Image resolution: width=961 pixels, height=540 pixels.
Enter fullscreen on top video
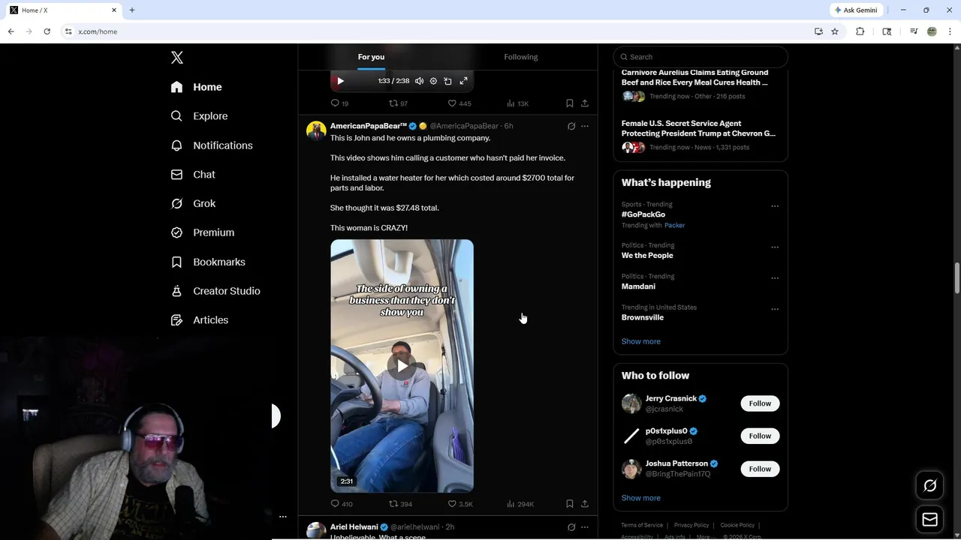pos(463,81)
